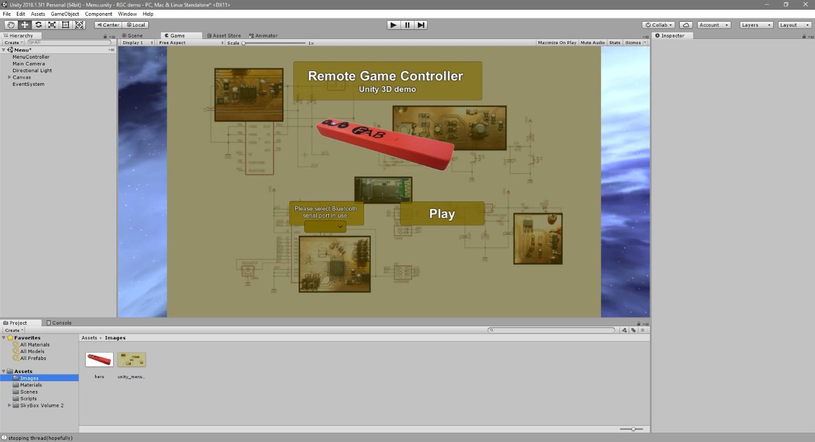Screen dimensions: 815x442
Task: Open Menu scene options menu
Action: 111,50
